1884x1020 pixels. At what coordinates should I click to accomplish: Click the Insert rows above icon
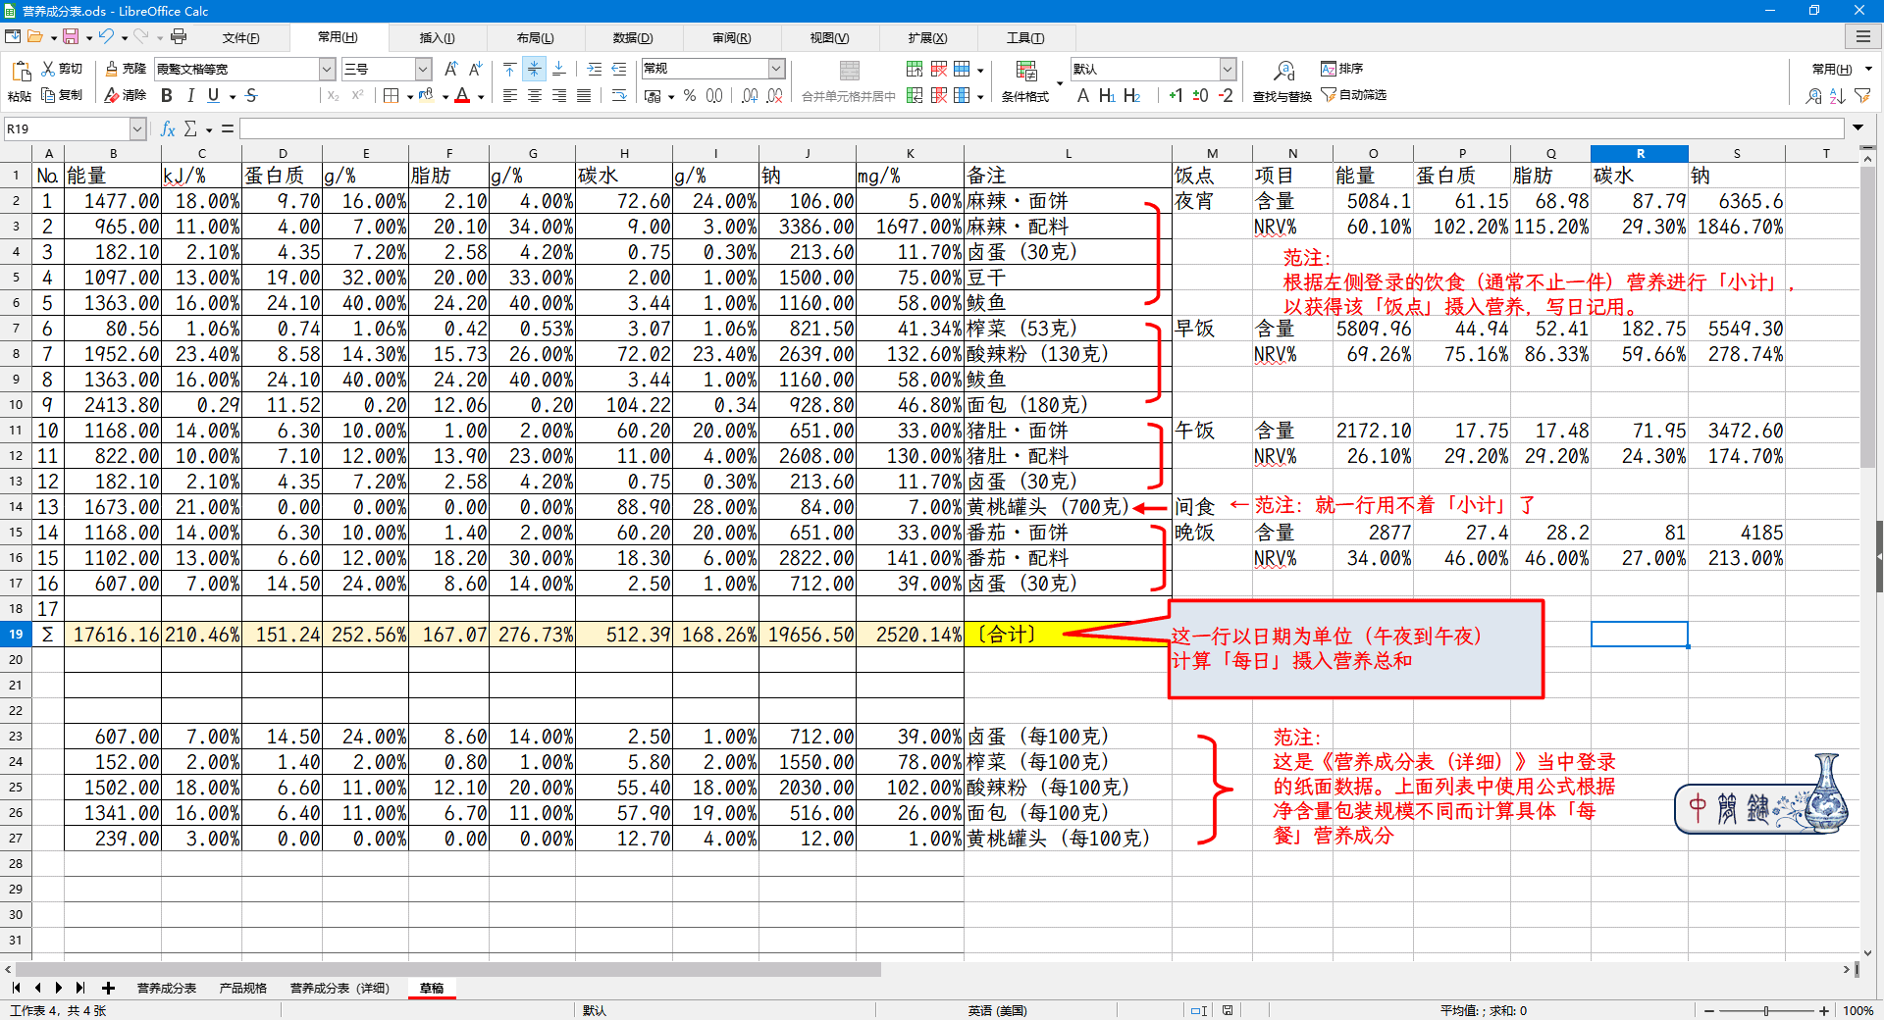coord(915,69)
